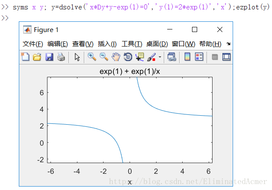
Task: Select the Data Cursor tool
Action: tap(140, 57)
